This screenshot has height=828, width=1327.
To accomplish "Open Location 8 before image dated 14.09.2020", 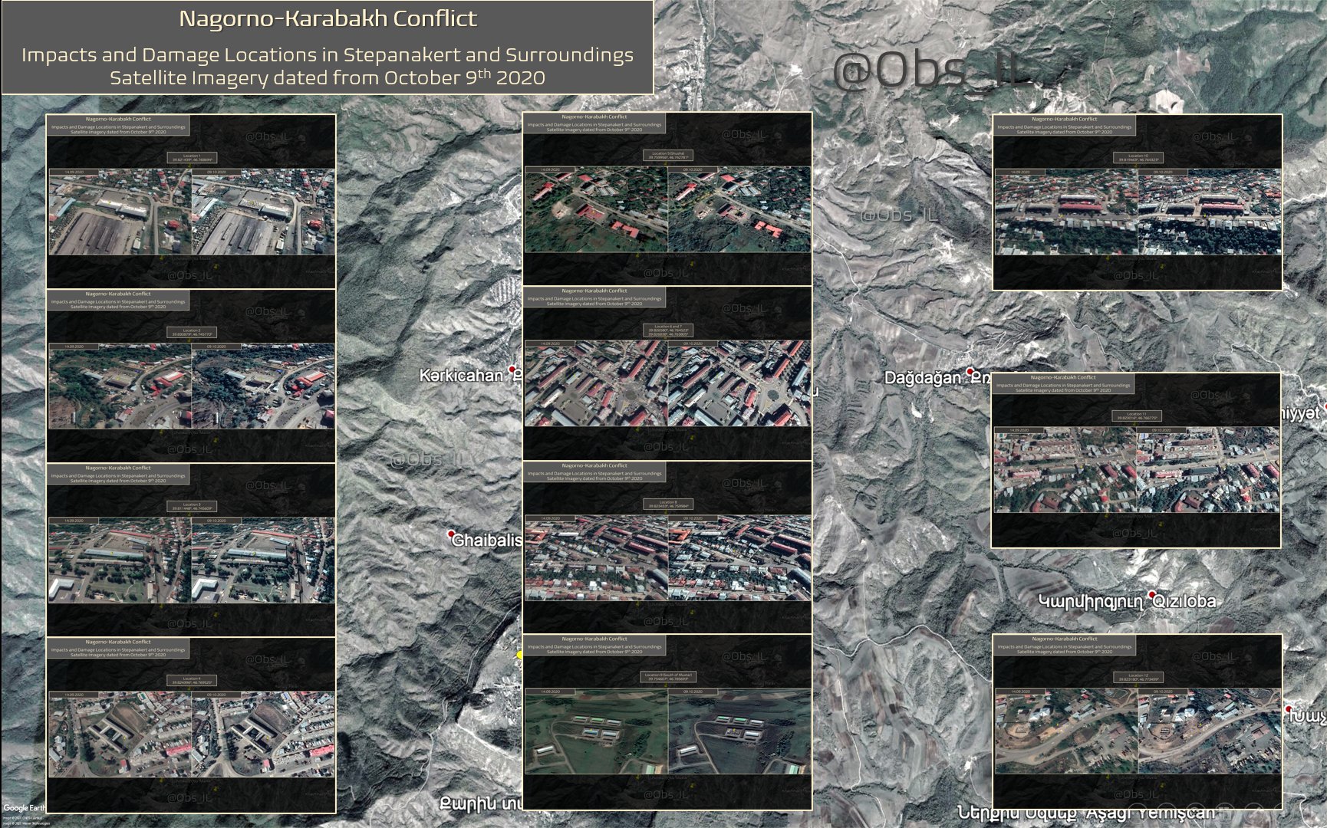I will pyautogui.click(x=596, y=557).
